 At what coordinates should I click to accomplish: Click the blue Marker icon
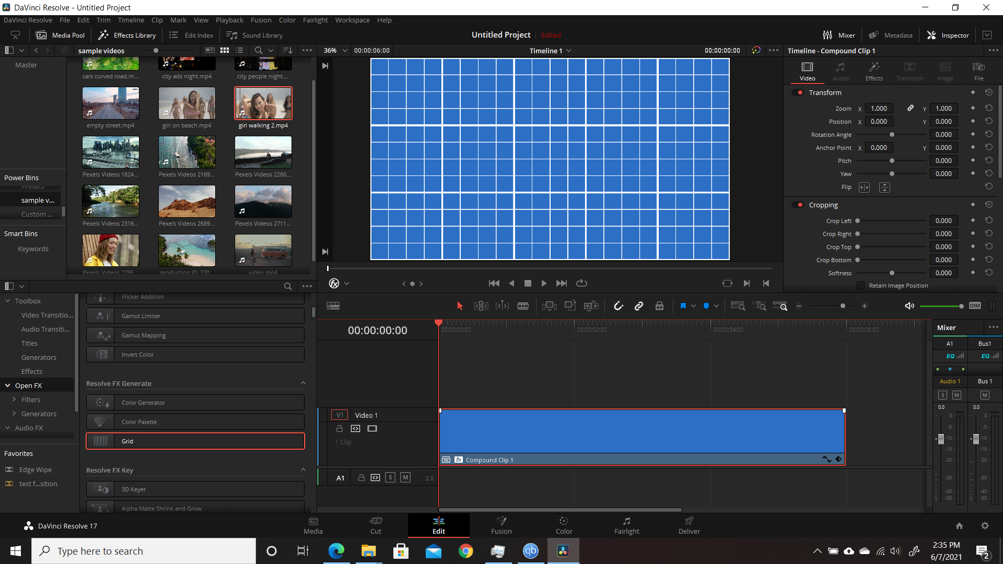706,306
